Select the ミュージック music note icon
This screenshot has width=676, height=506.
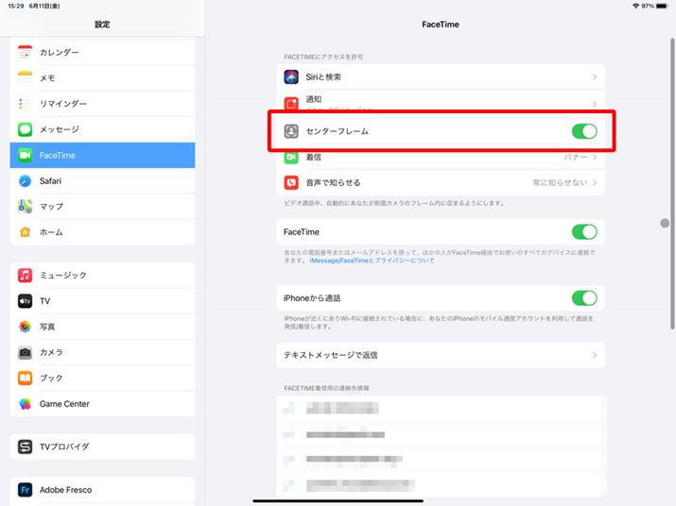tap(25, 275)
